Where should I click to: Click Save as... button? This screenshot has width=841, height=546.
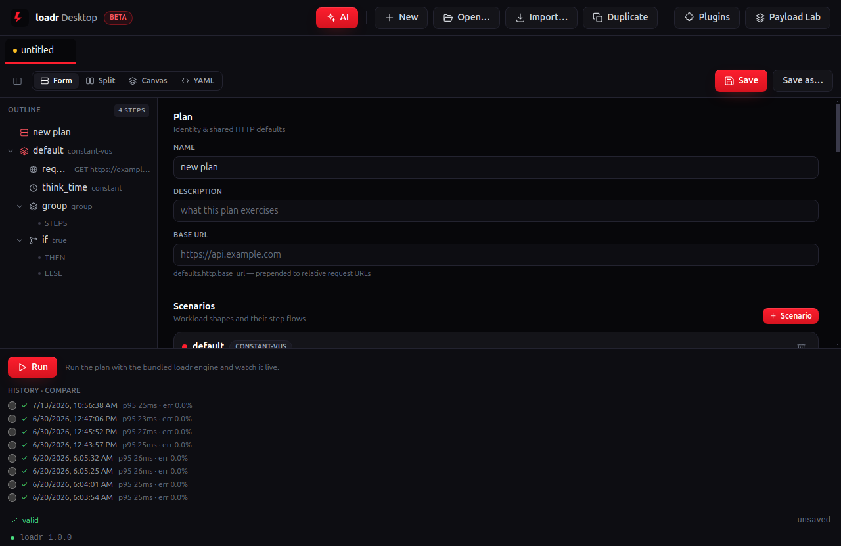803,81
